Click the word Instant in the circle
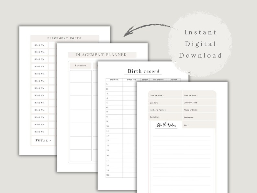The image size is (257, 193). tap(200, 32)
